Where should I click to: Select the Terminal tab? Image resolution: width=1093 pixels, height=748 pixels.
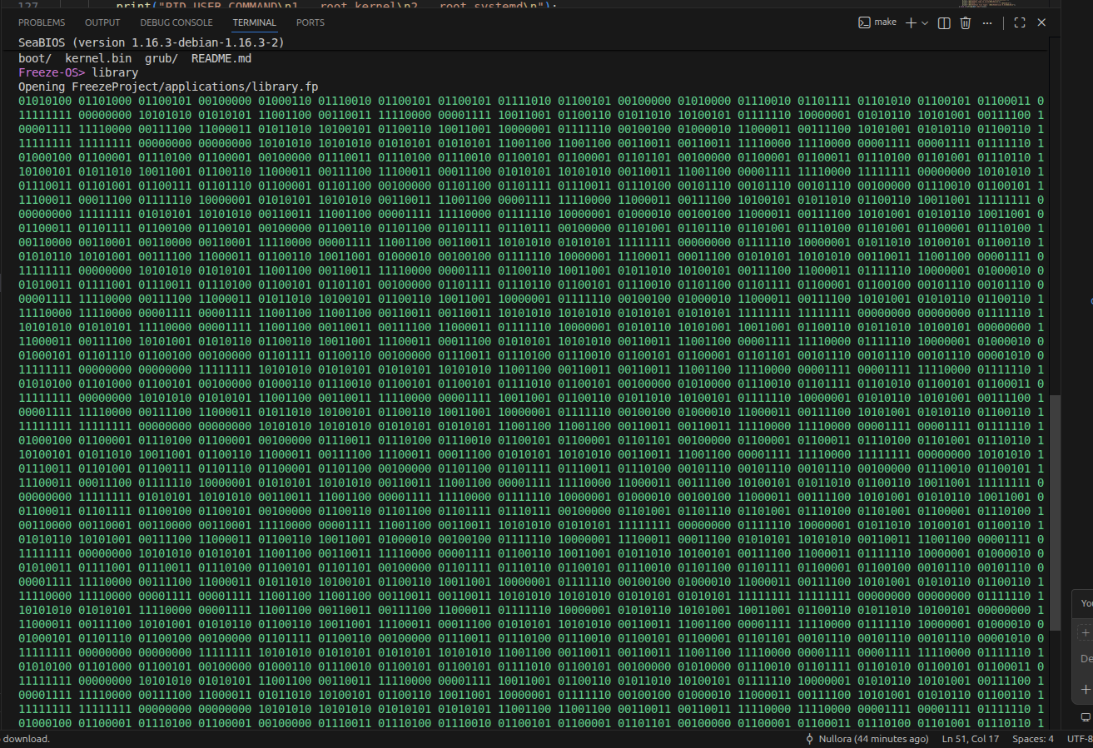[x=255, y=22]
